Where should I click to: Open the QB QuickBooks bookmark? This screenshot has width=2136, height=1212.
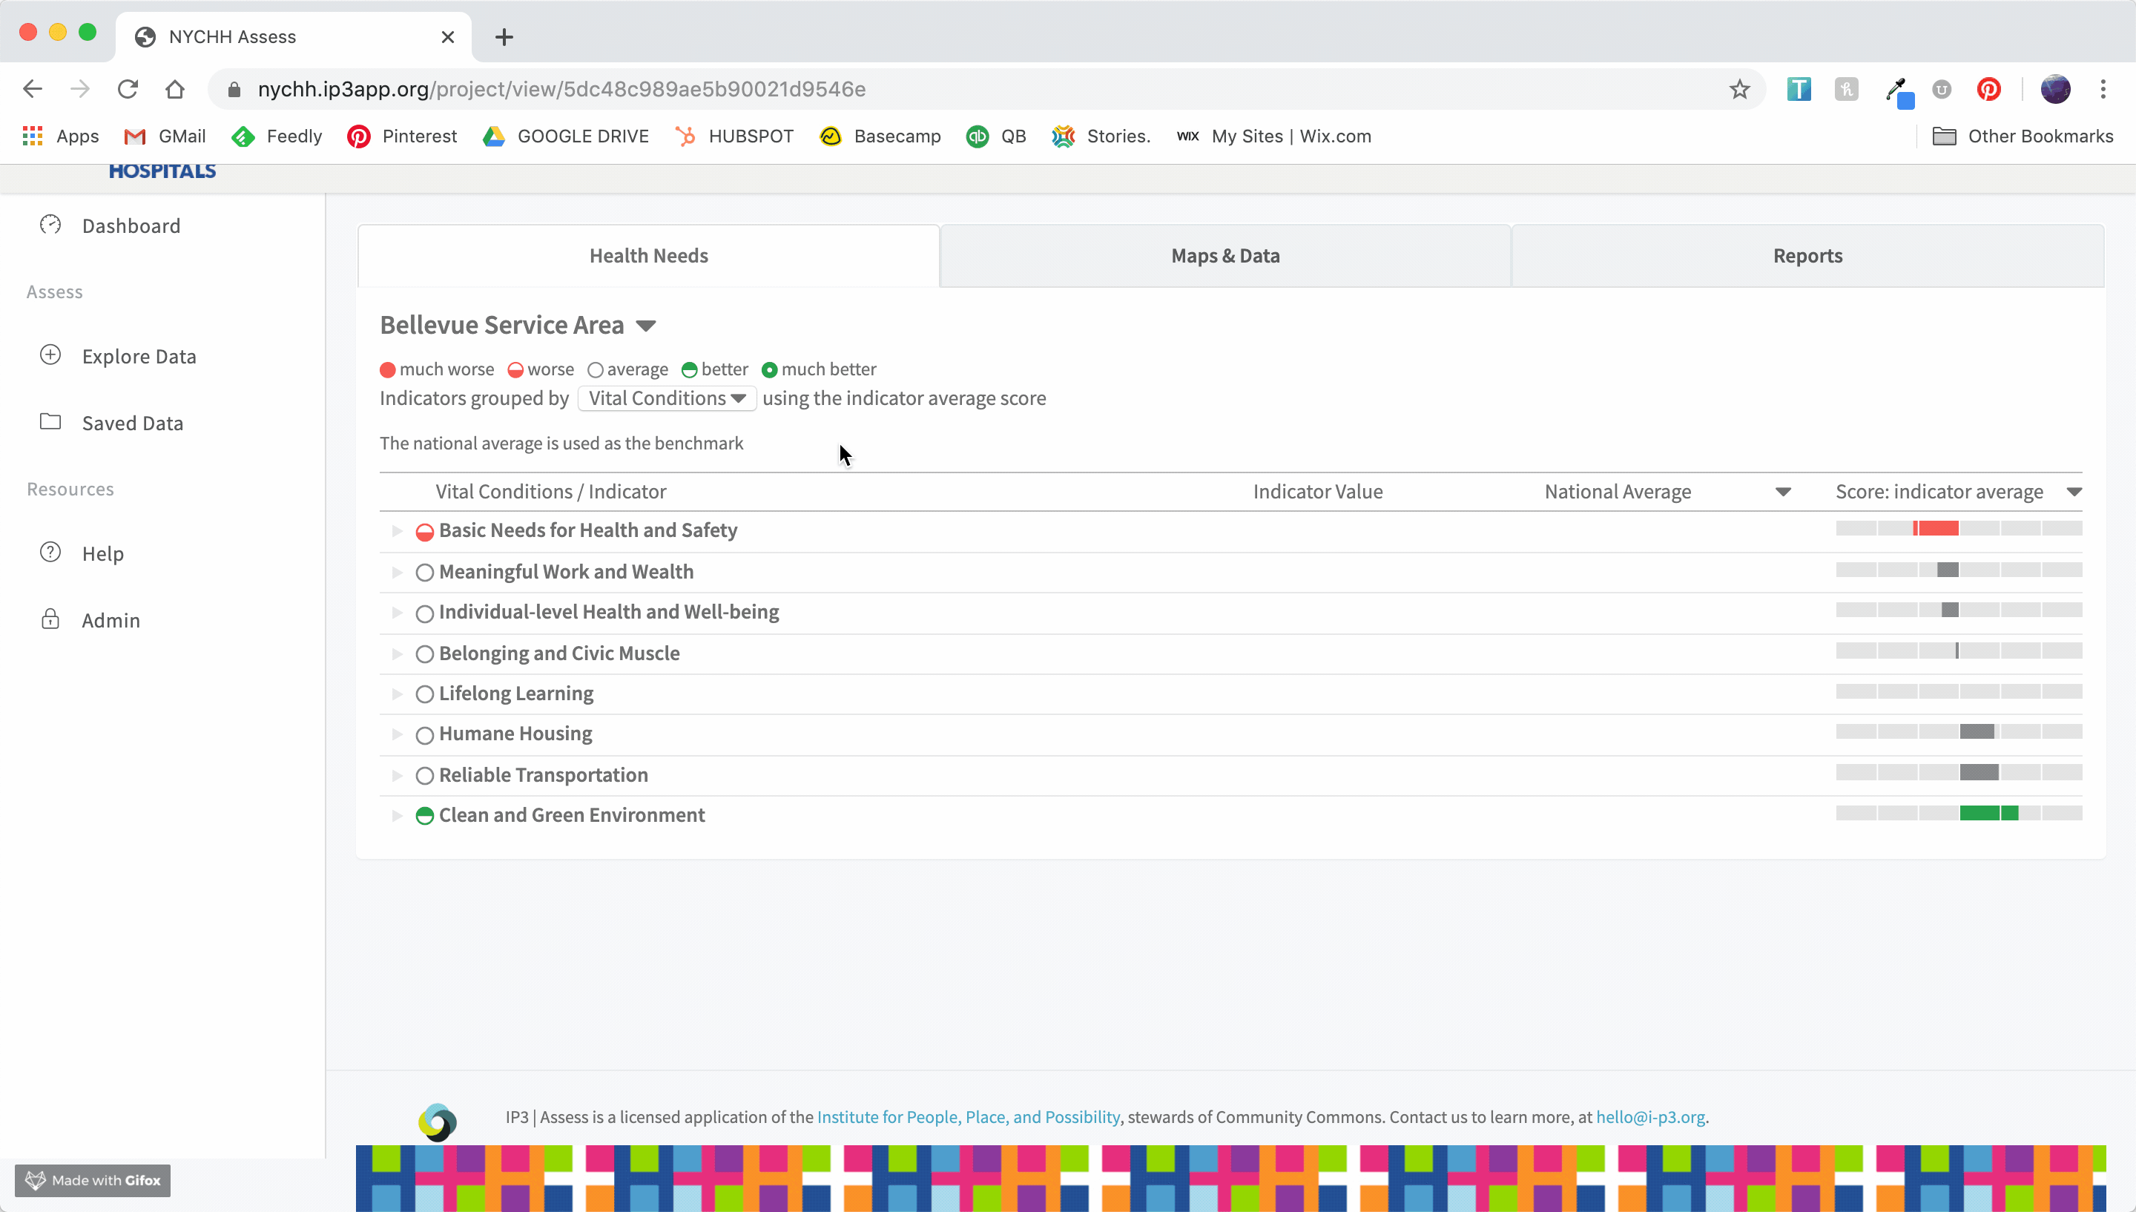(x=996, y=136)
